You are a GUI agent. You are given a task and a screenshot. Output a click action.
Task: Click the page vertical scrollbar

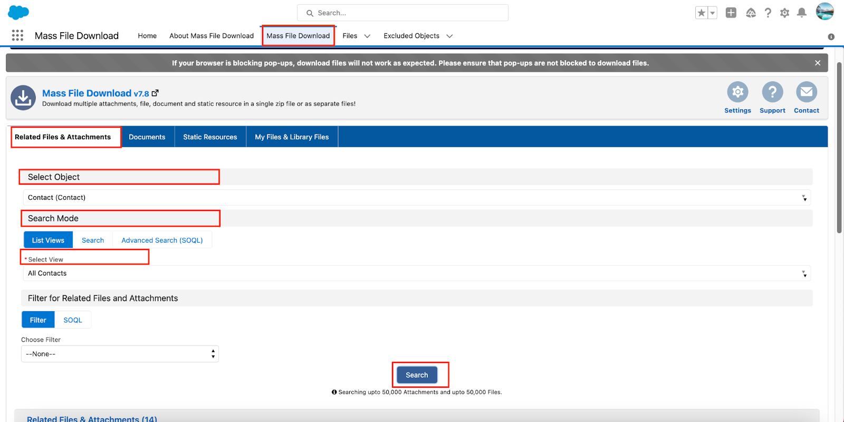point(839,147)
